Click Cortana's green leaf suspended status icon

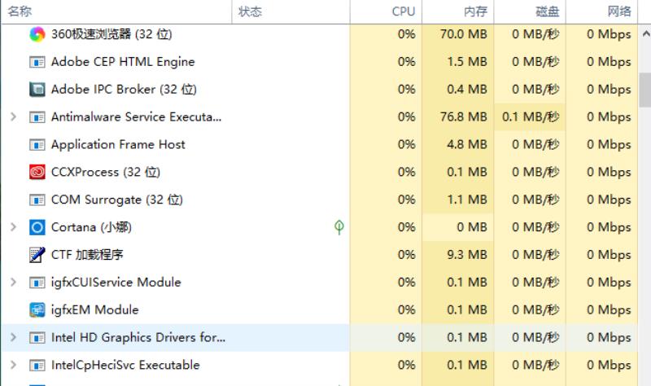point(339,227)
